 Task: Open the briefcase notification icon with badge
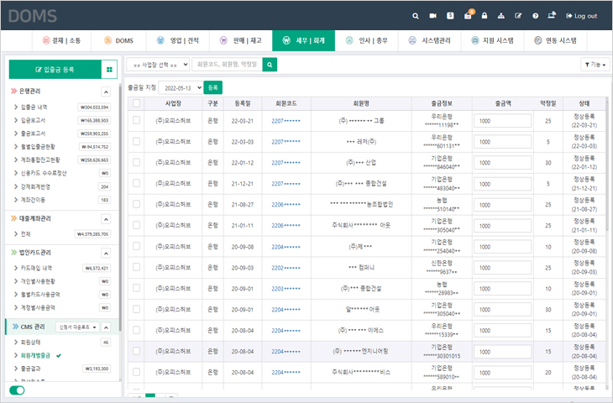tap(468, 15)
